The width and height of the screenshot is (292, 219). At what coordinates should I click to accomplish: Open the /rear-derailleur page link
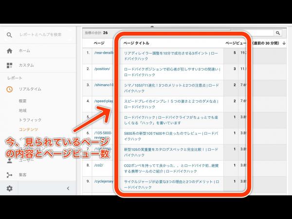click(104, 53)
